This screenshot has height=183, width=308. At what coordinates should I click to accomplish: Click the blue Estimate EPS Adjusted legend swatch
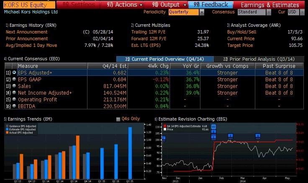(x=7, y=129)
